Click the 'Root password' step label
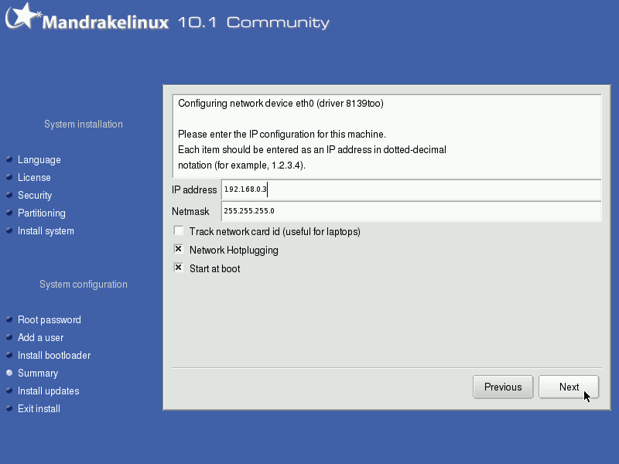The image size is (619, 464). tap(50, 319)
